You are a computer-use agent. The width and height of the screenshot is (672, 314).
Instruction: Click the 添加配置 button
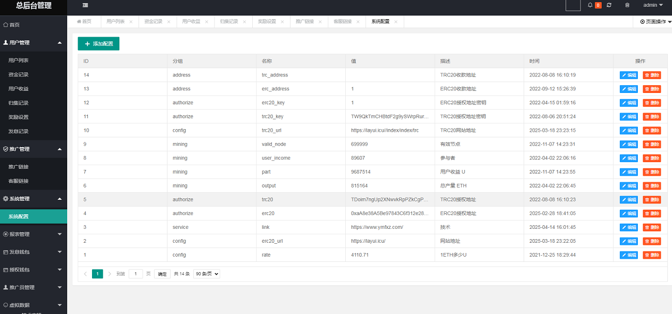pyautogui.click(x=99, y=44)
